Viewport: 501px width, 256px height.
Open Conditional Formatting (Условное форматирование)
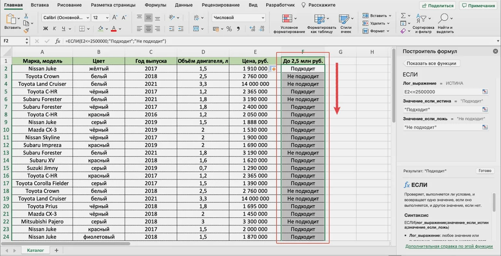click(289, 23)
